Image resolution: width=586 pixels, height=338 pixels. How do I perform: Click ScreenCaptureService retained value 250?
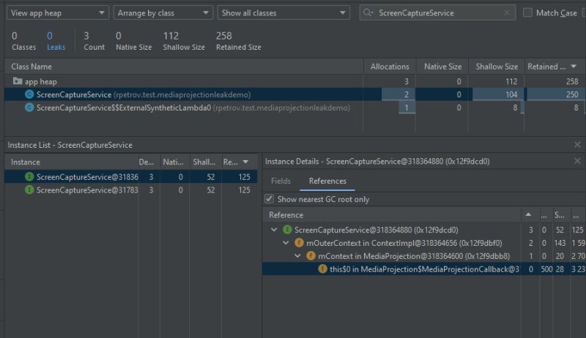[572, 94]
